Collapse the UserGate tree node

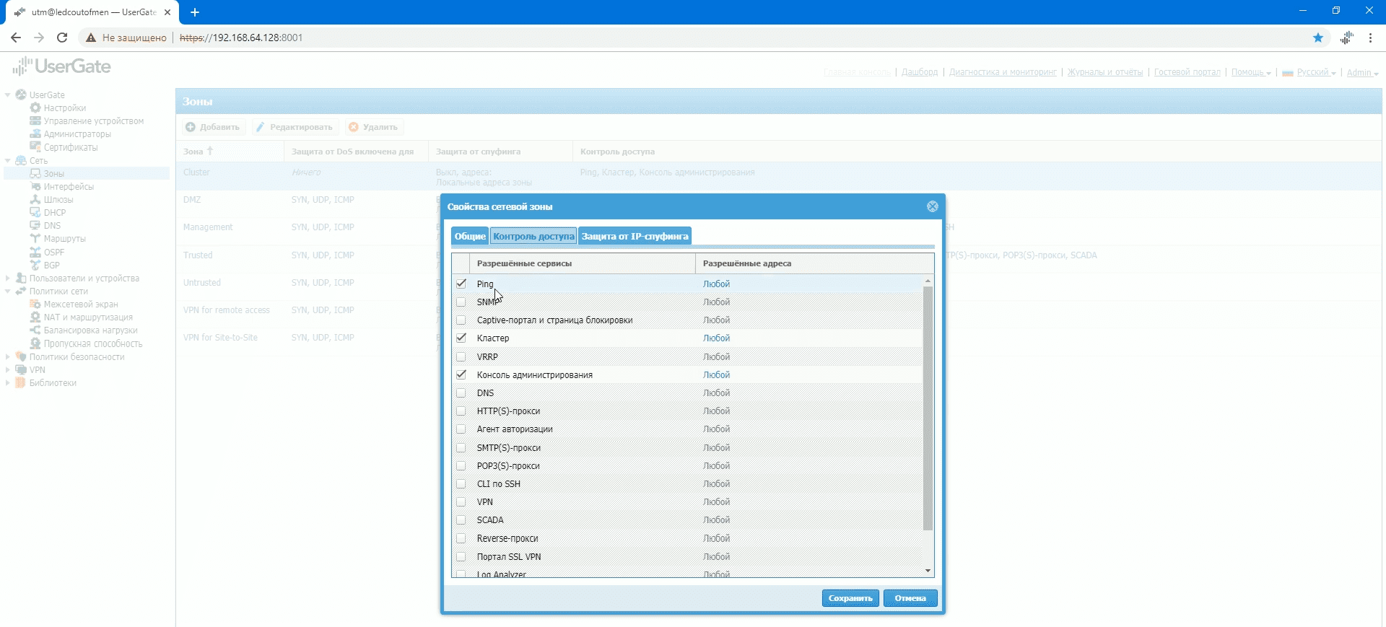pos(8,95)
